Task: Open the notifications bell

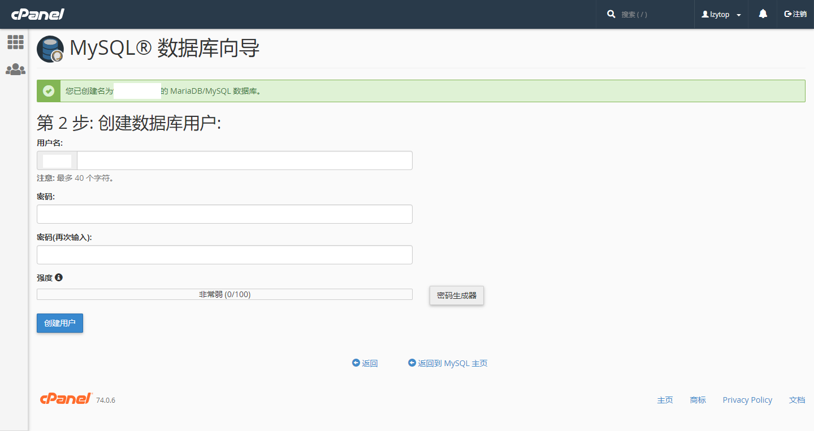Action: (x=763, y=14)
